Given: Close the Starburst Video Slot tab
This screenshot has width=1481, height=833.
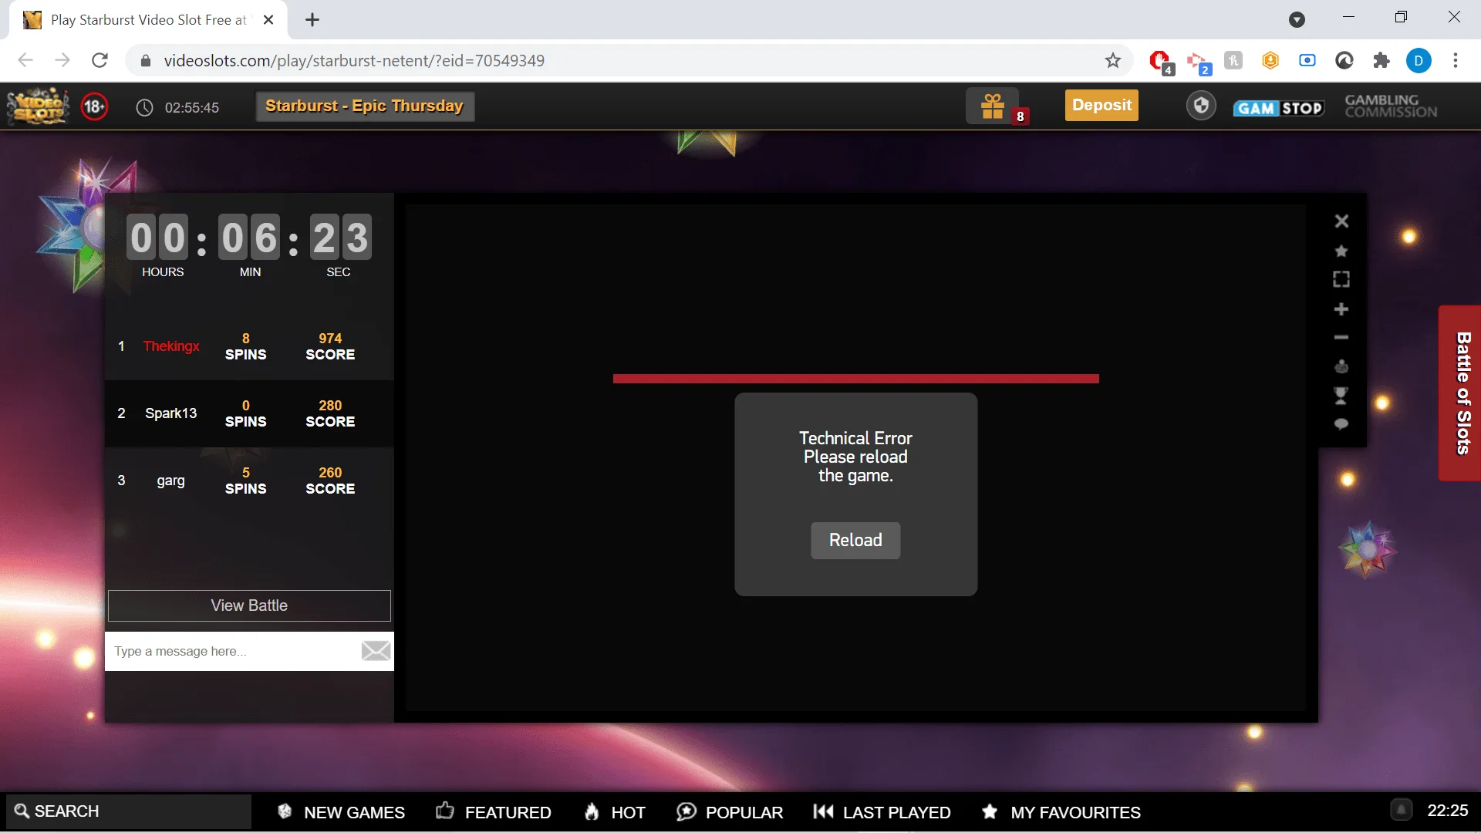Looking at the screenshot, I should point(268,20).
